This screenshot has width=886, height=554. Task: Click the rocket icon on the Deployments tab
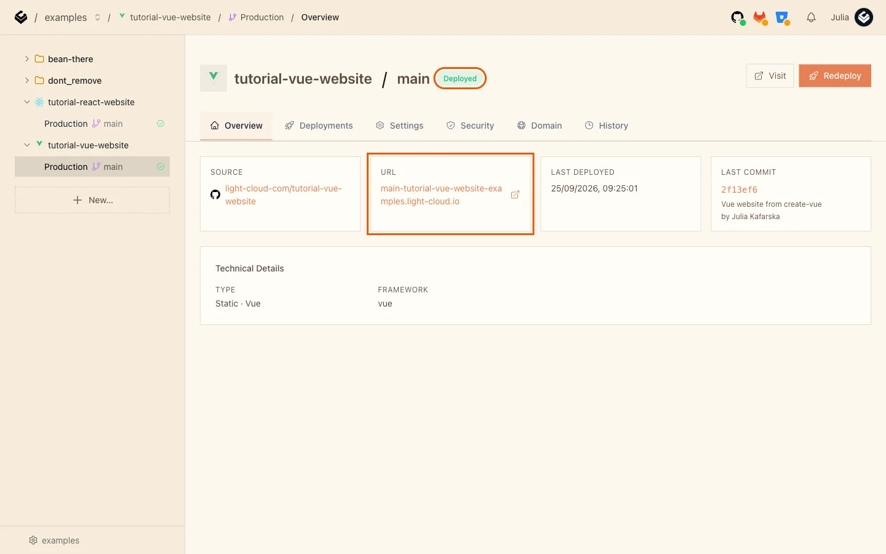coord(289,126)
